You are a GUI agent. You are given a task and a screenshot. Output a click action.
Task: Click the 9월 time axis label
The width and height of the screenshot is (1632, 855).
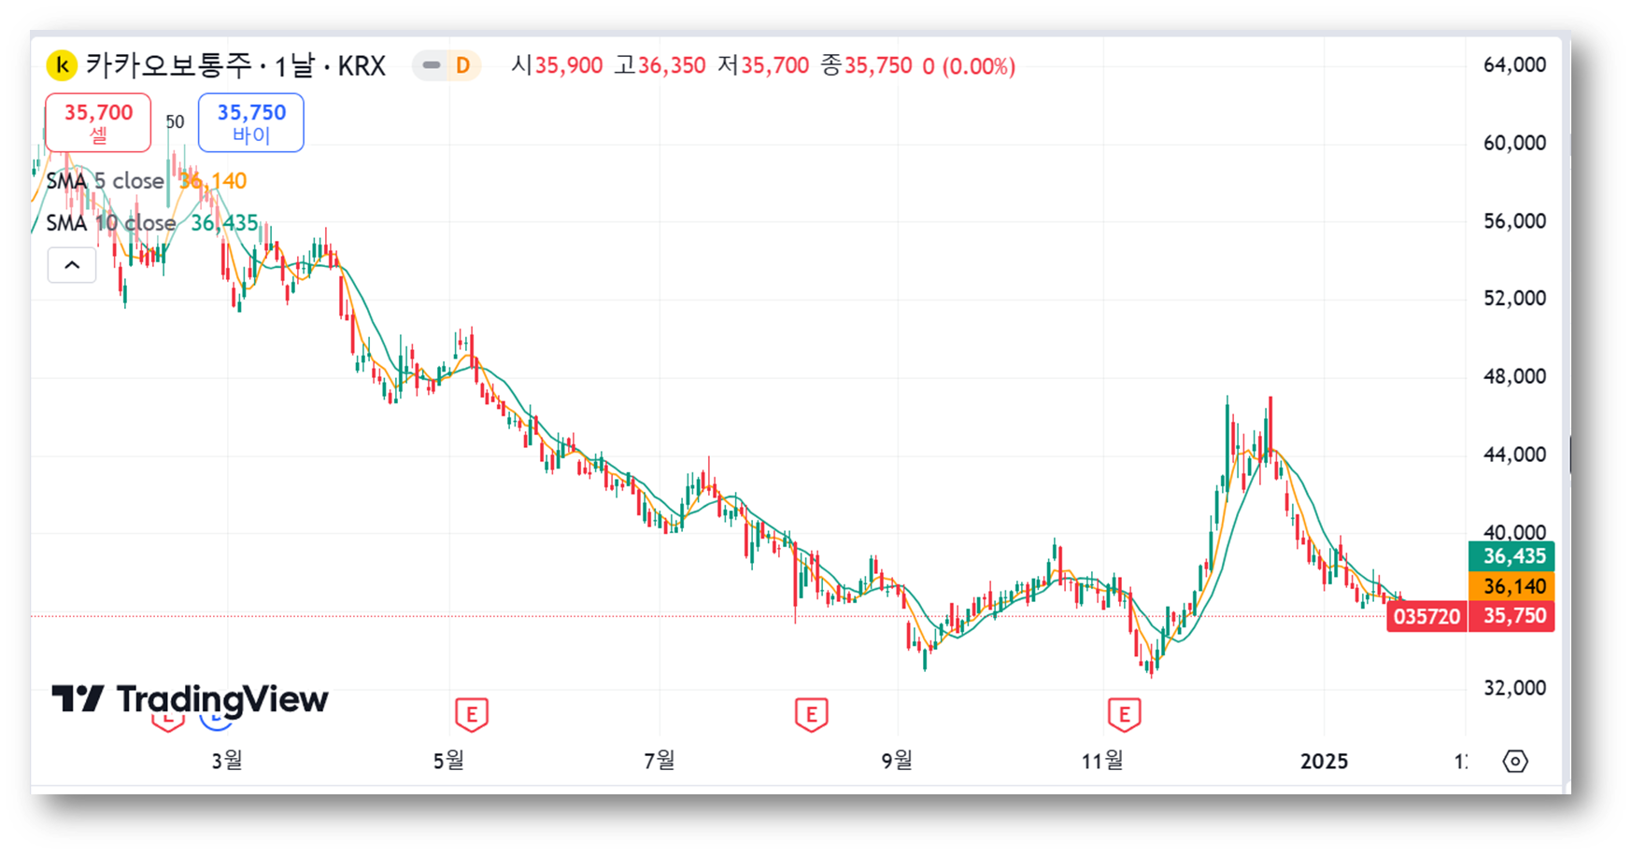897,761
